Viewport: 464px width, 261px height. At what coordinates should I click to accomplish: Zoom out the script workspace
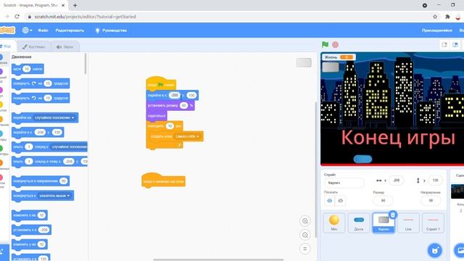pyautogui.click(x=304, y=235)
